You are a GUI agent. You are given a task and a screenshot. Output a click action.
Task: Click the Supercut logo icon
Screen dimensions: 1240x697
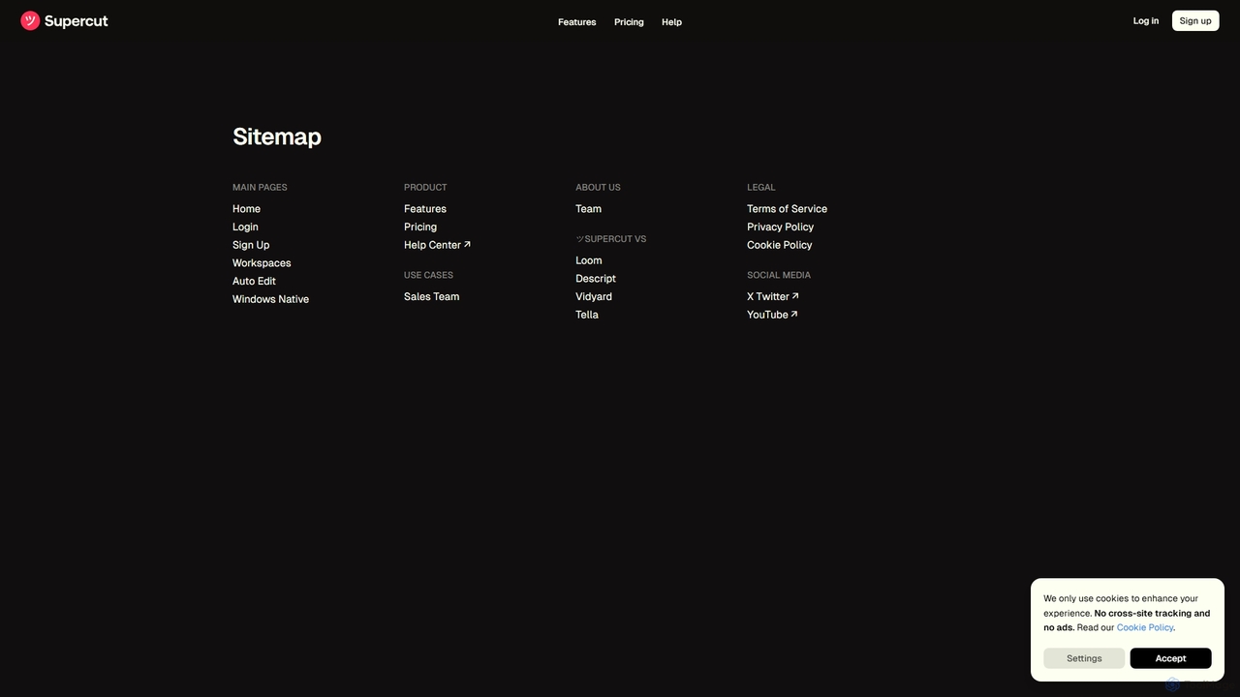(x=30, y=20)
